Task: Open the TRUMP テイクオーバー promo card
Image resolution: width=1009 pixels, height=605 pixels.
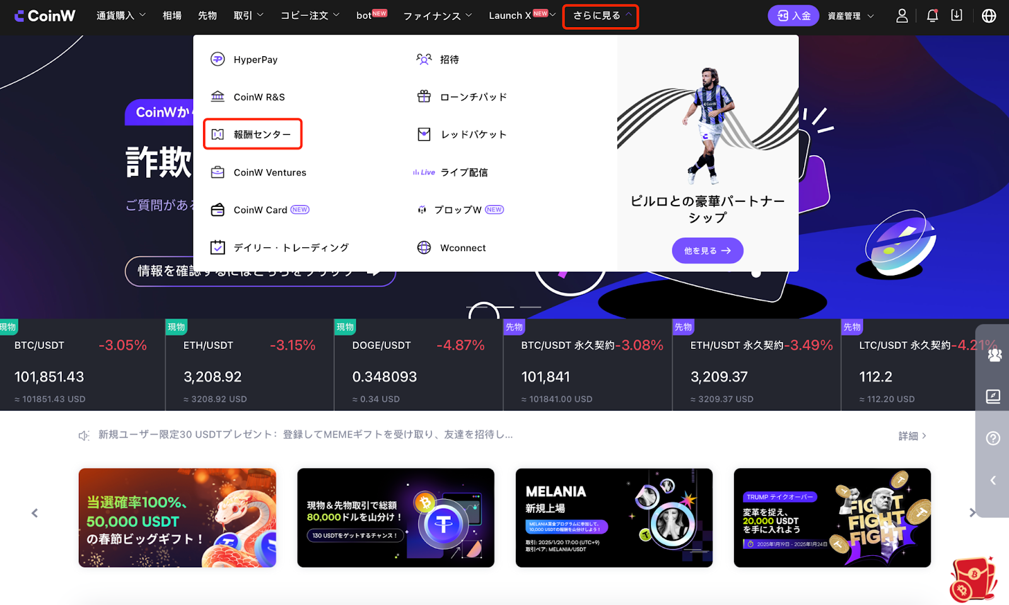Action: 832,517
